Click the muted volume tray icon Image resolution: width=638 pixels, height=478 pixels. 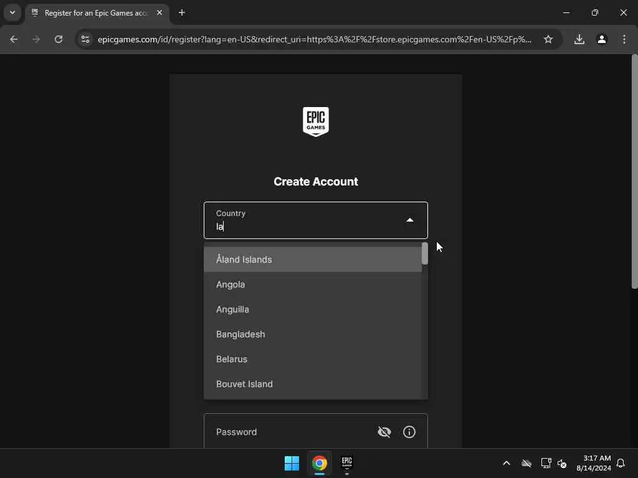click(562, 463)
